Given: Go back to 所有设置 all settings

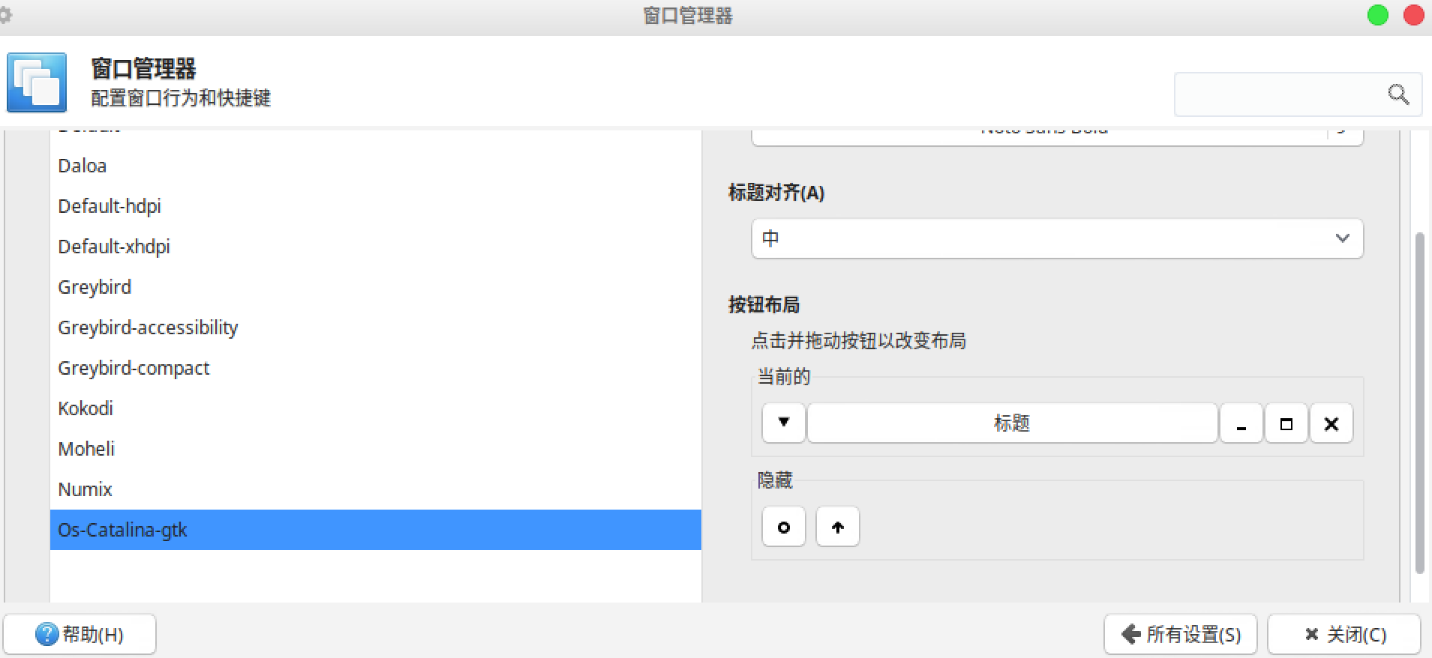Looking at the screenshot, I should point(1180,634).
